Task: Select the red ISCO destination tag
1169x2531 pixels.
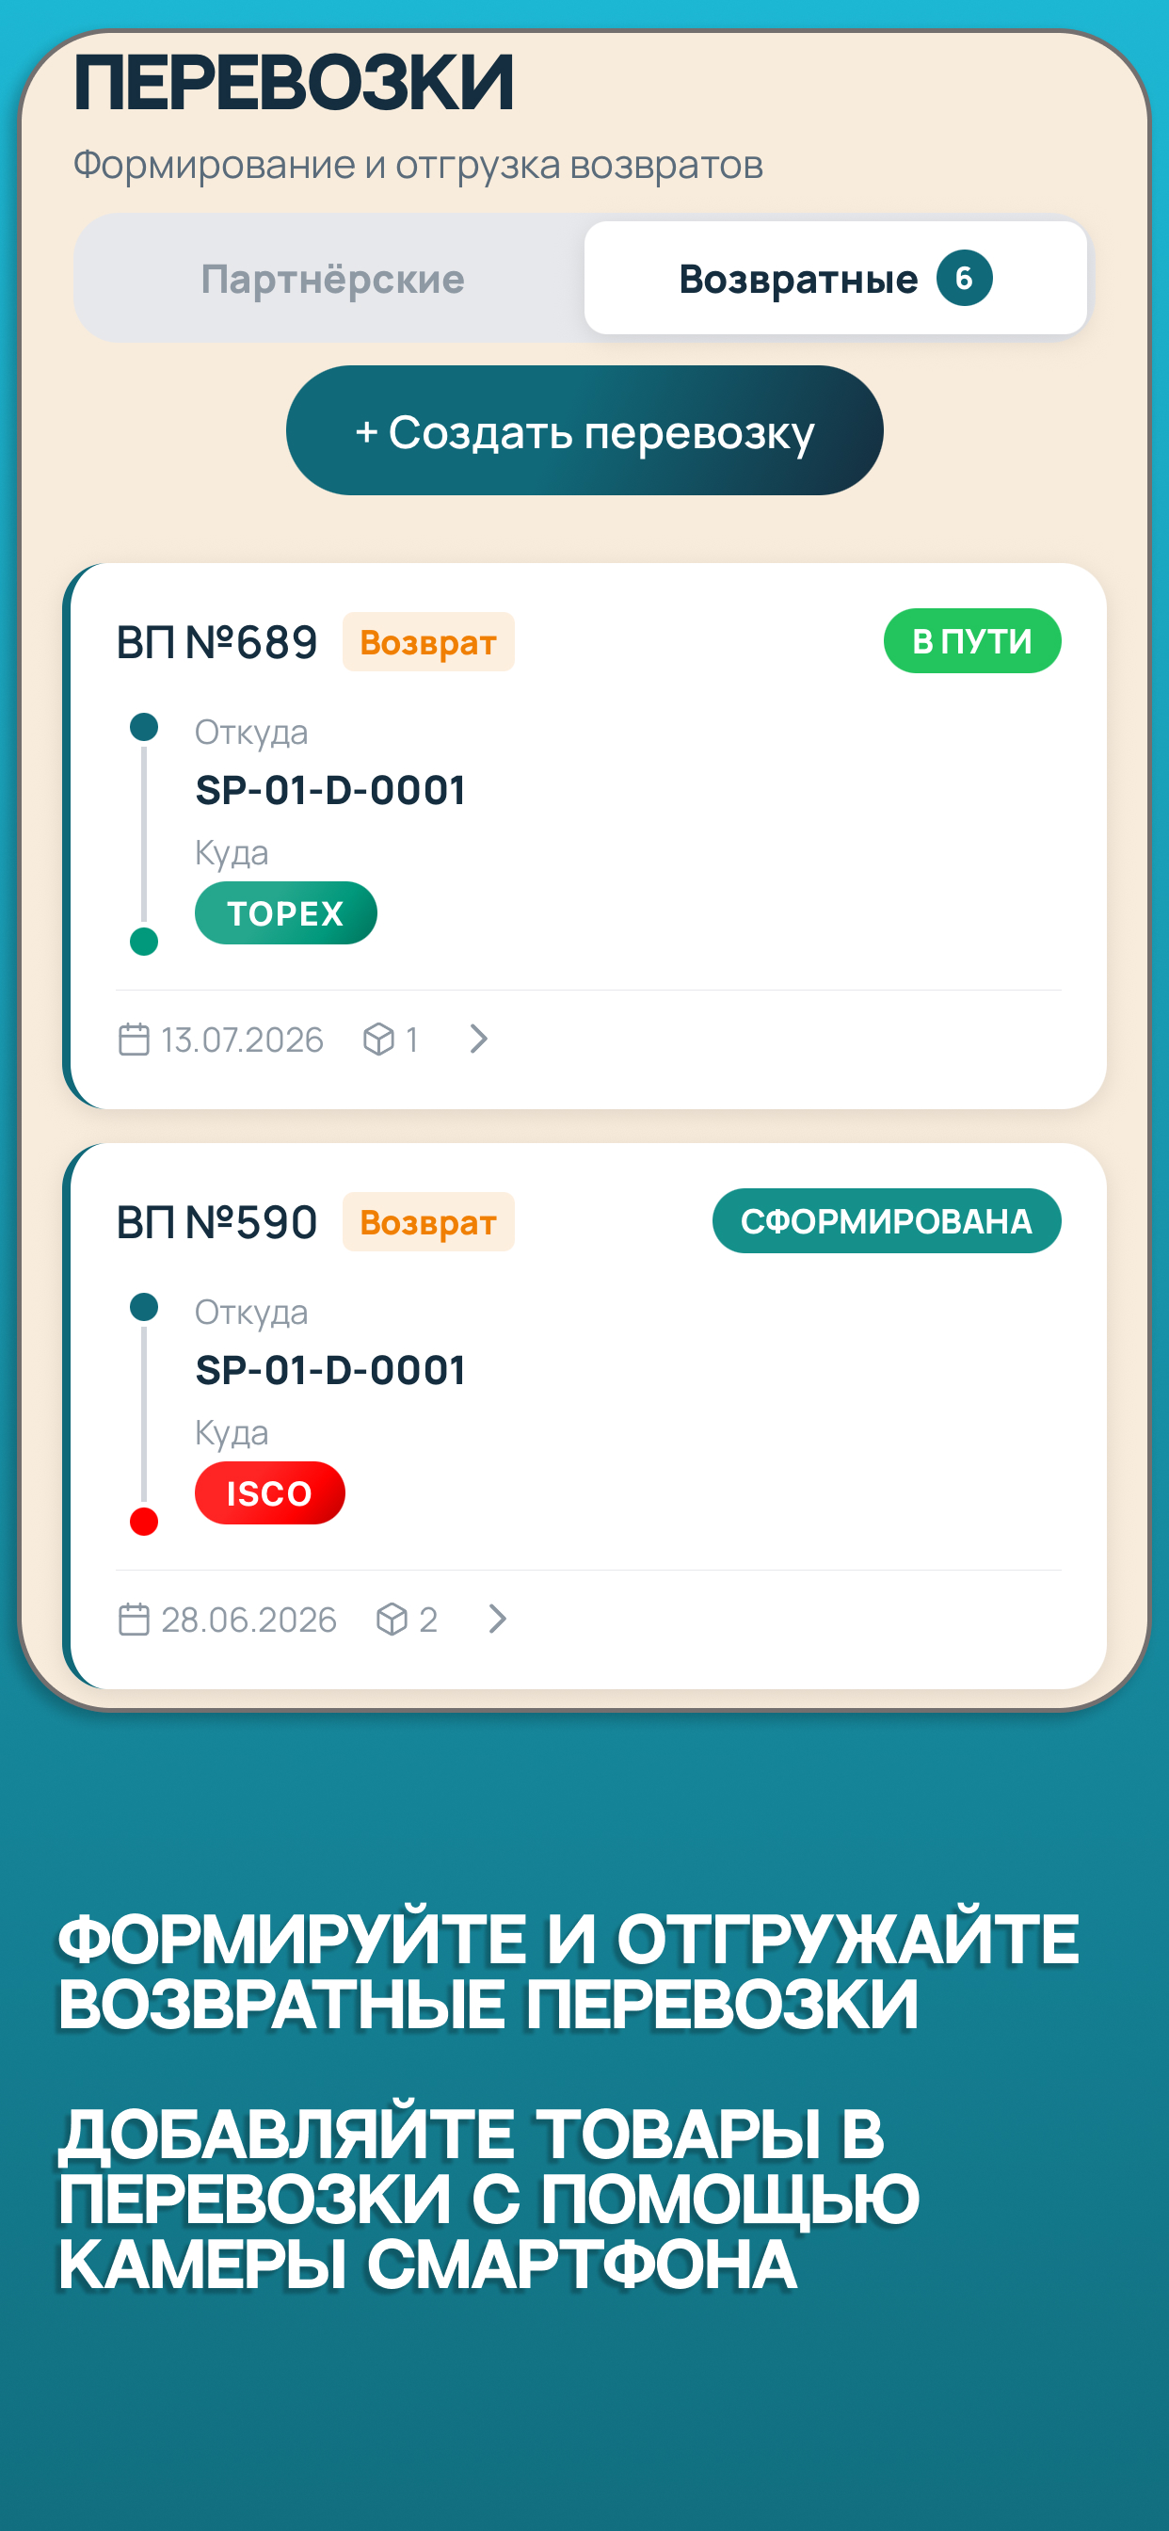Action: (270, 1493)
